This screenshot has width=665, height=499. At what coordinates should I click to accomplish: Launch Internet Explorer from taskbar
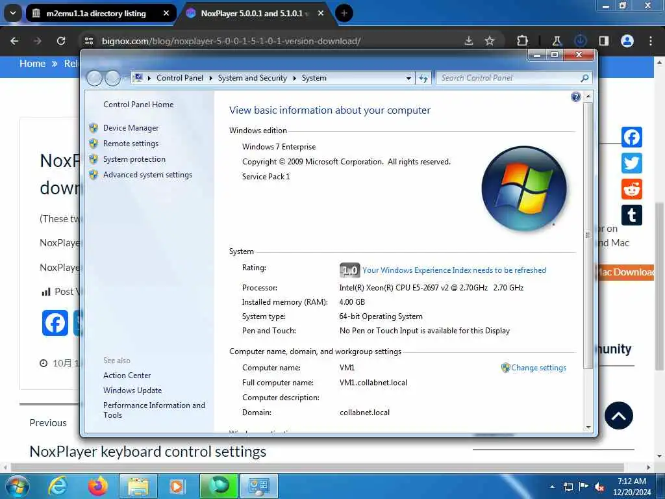(58, 486)
